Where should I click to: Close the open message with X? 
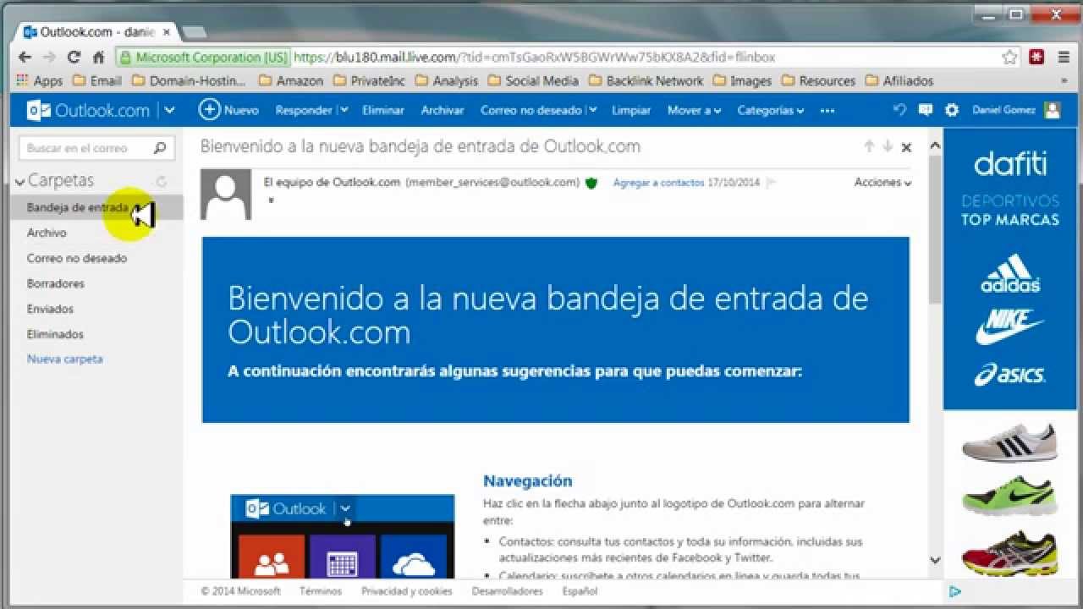point(906,147)
